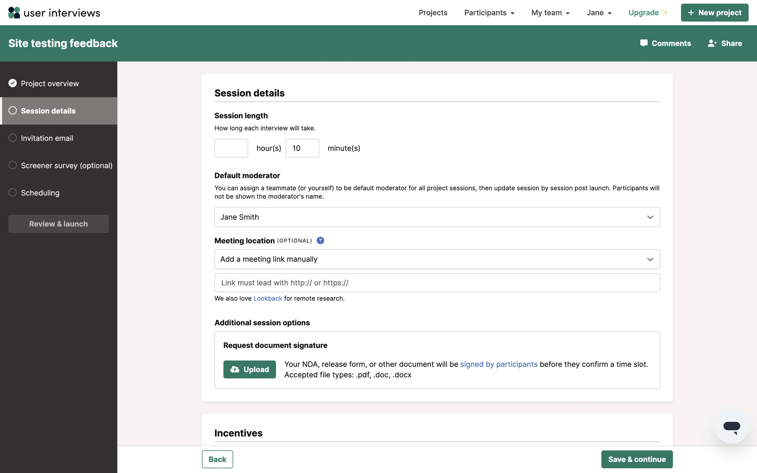
Task: Click the meeting link URL field
Action: tap(437, 283)
